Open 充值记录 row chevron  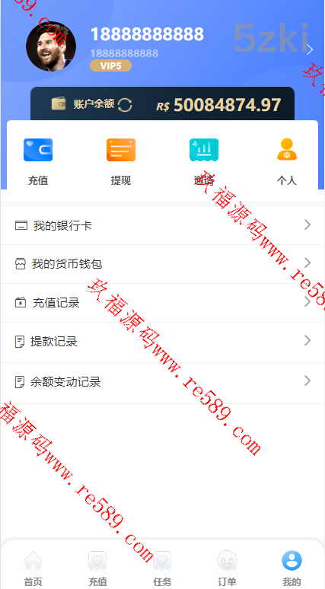click(x=307, y=301)
